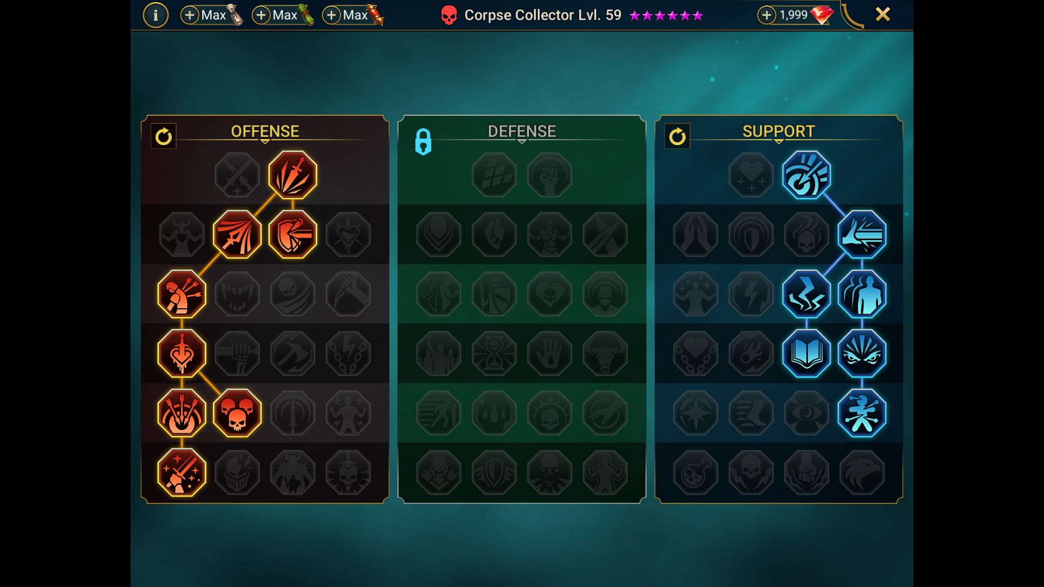Select the angry eyes Support mastery

[x=862, y=354]
